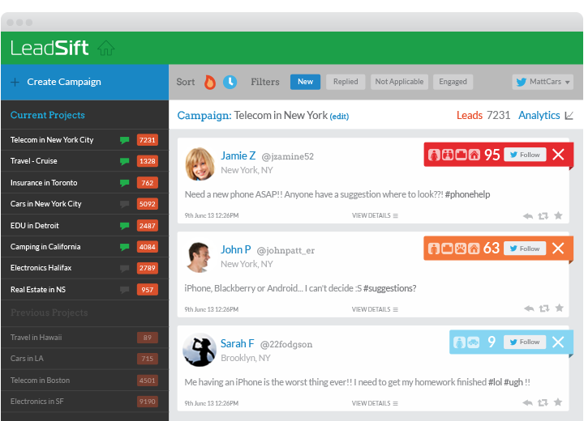Dismiss John P lead with X
Screen dimensions: 584x421
pyautogui.click(x=558, y=248)
